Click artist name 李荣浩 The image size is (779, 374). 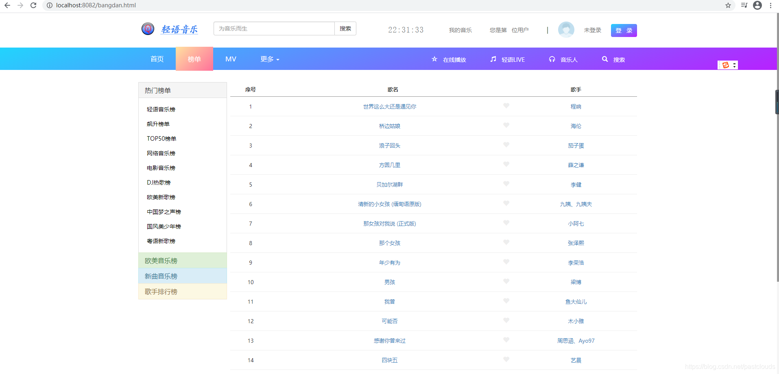pos(576,263)
